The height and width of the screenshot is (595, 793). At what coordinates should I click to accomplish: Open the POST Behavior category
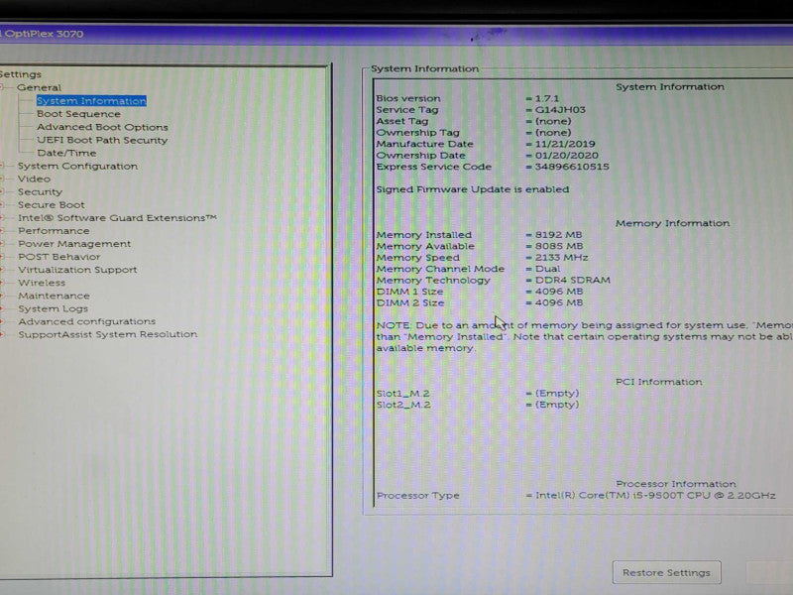pyautogui.click(x=59, y=257)
